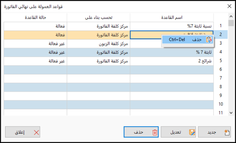
Task: Select row header number 6
Action: click(221, 69)
